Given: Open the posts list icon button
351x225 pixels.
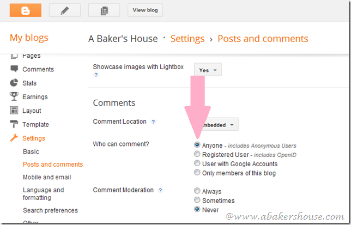Looking at the screenshot, I should pos(104,10).
